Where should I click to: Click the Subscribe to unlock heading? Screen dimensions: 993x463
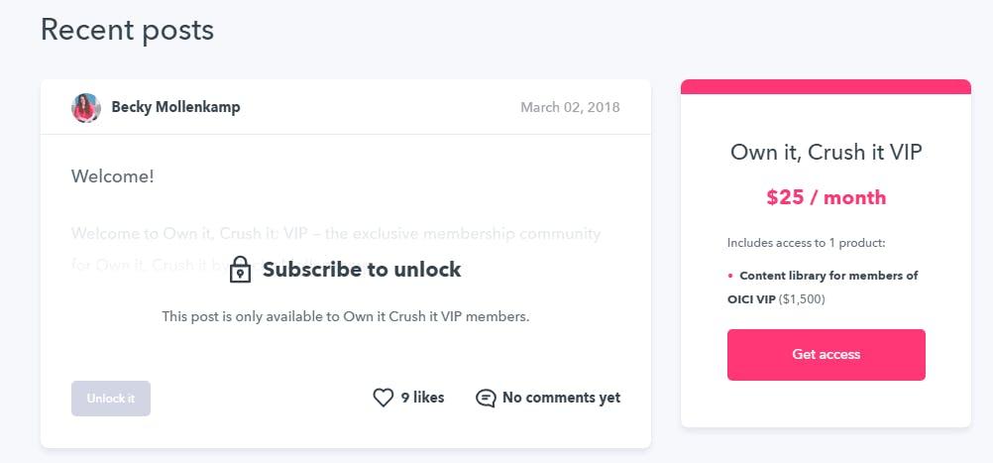(362, 270)
